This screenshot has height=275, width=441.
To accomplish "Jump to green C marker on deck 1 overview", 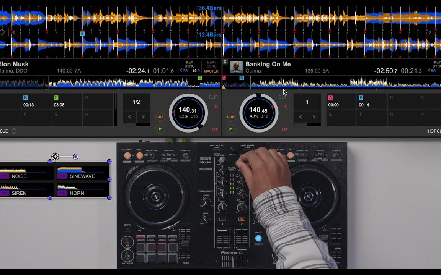I will tap(200, 78).
